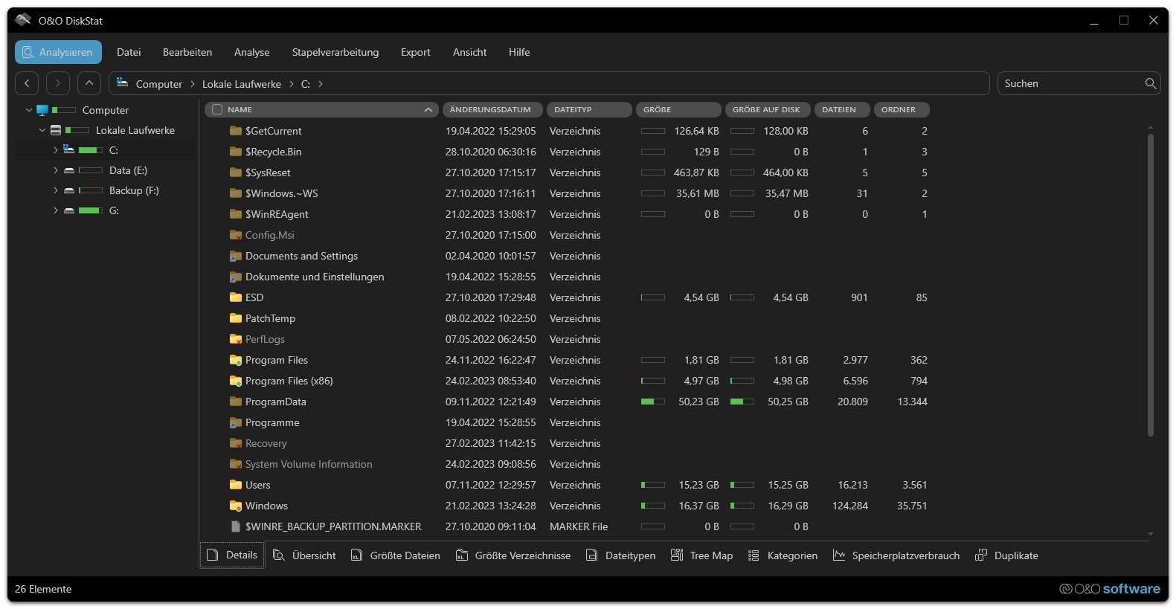1176x609 pixels.
Task: Click the Lokale Laufwerke breadcrumb
Action: coord(242,84)
